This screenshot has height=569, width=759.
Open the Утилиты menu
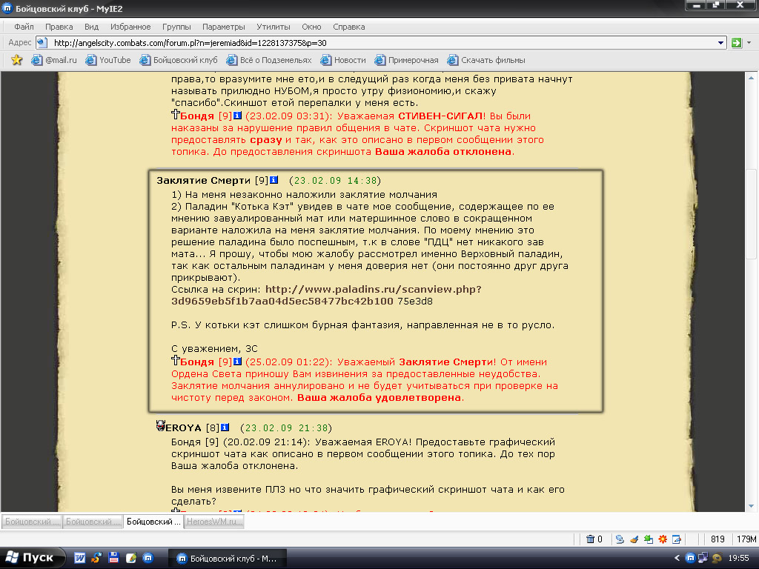(x=273, y=27)
